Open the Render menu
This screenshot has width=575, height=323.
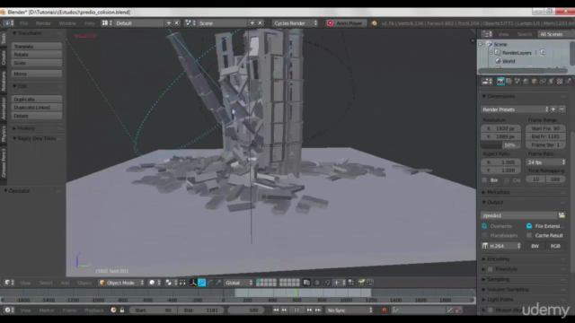point(43,23)
